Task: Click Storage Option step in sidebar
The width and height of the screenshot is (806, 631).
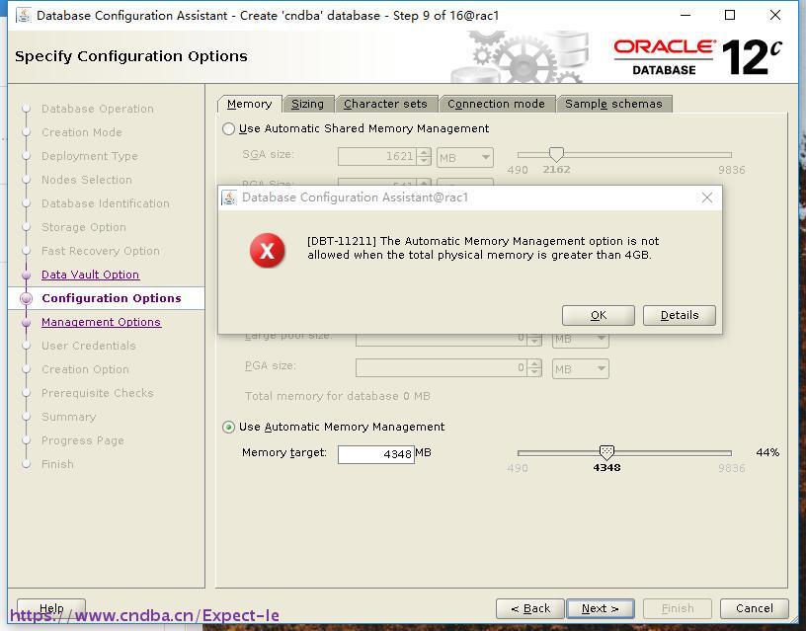Action: click(x=83, y=227)
